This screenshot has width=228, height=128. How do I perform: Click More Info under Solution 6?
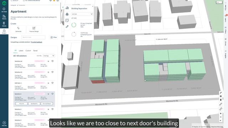(21, 103)
